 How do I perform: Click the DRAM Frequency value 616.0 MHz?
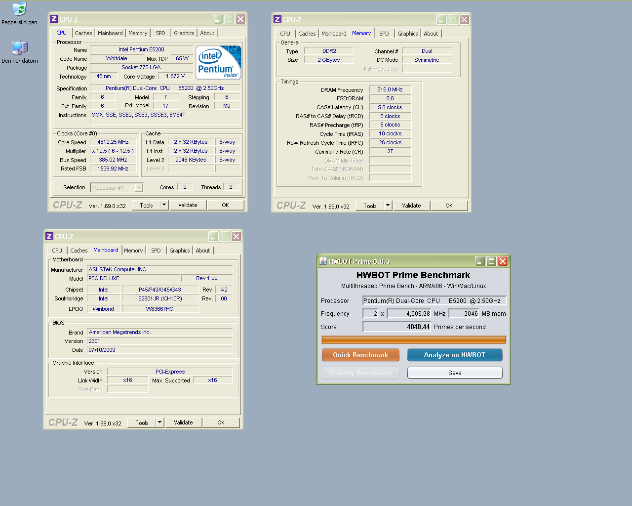pyautogui.click(x=390, y=89)
